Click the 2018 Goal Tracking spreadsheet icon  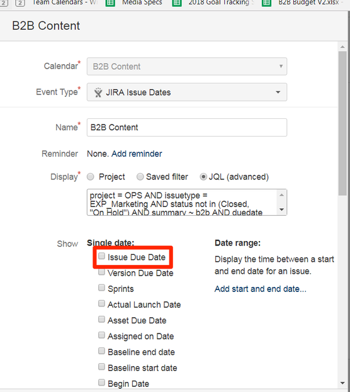(x=177, y=3)
